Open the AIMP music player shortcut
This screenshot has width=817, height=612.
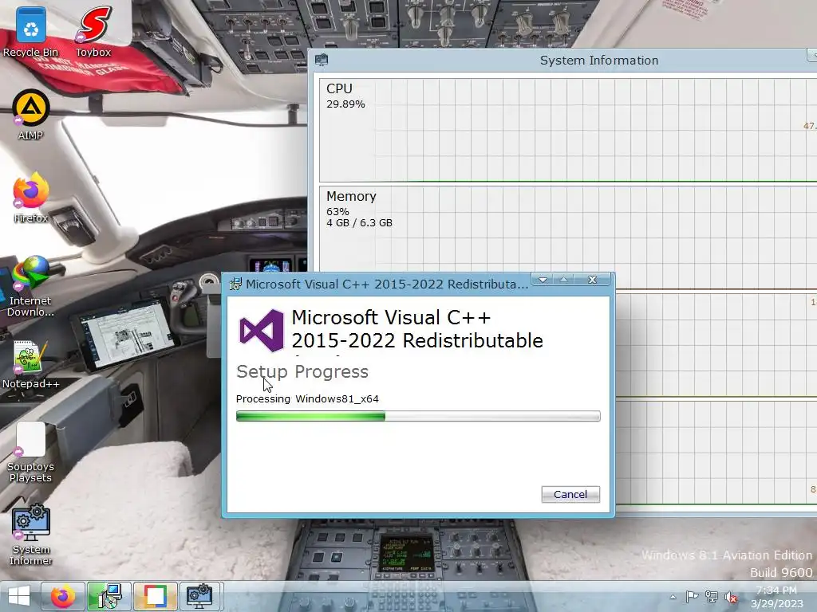pyautogui.click(x=30, y=115)
